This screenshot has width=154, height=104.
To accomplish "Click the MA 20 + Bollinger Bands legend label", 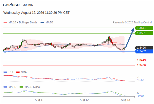I will point(23,23).
